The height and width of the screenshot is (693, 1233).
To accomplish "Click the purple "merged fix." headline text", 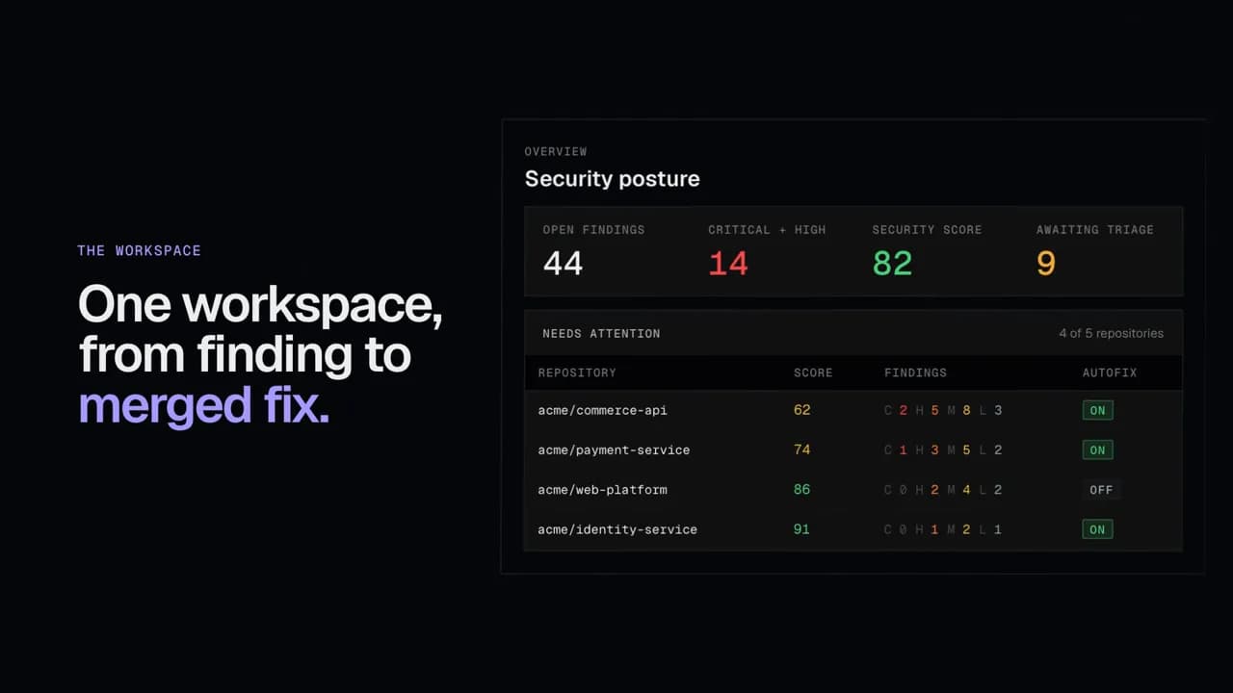I will pos(203,405).
